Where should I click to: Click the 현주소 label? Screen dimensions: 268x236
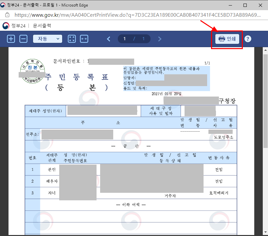pyautogui.click(x=32, y=135)
